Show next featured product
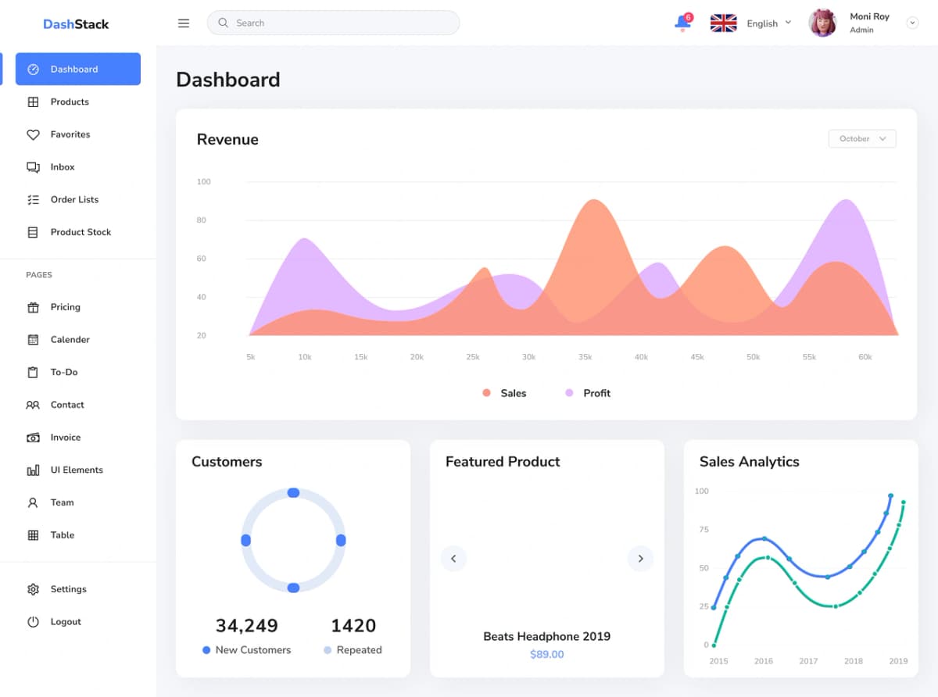Image resolution: width=938 pixels, height=697 pixels. [x=640, y=559]
